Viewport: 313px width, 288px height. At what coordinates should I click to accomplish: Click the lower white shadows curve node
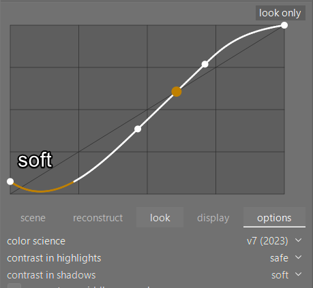pos(138,129)
